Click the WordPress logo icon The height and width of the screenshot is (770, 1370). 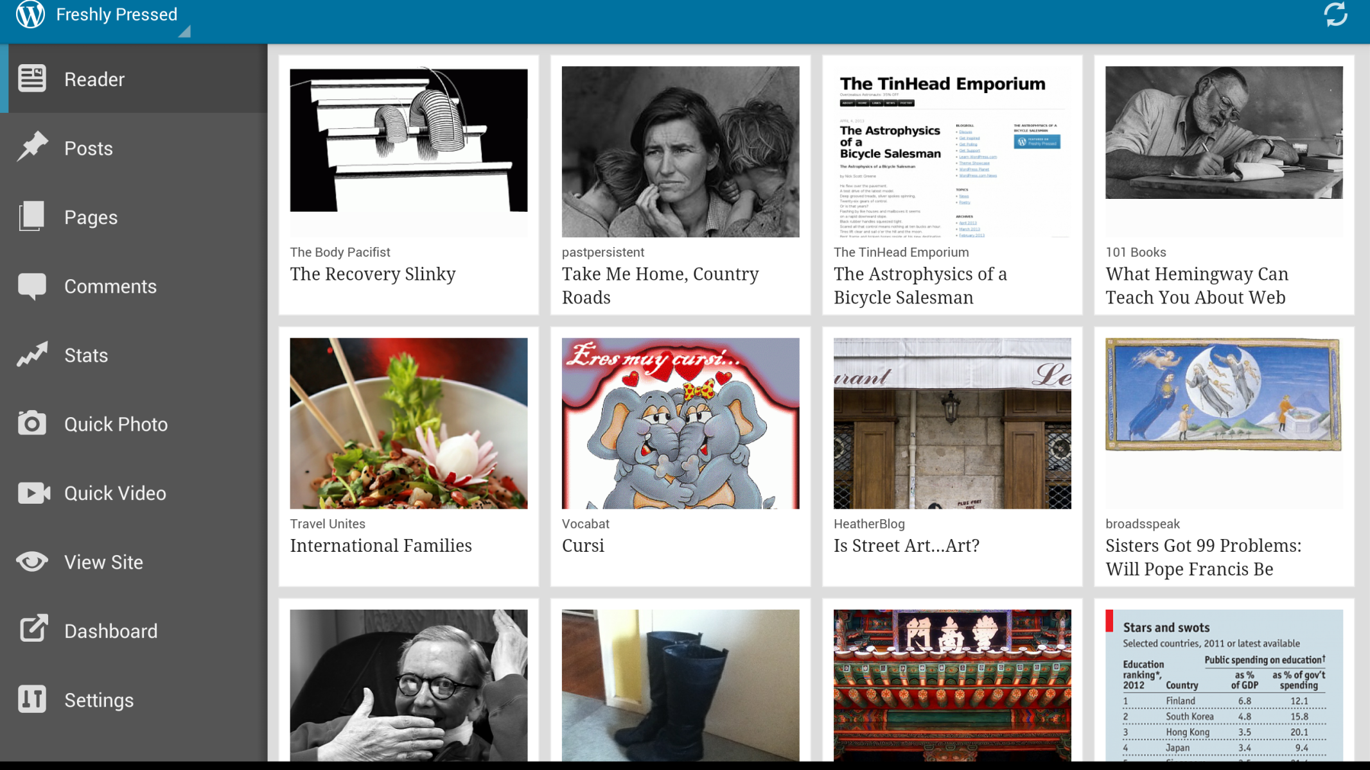30,14
